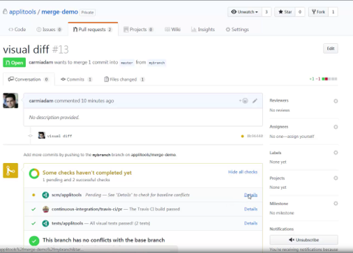Click the diff stat color bar
353x253 pixels.
329,79
